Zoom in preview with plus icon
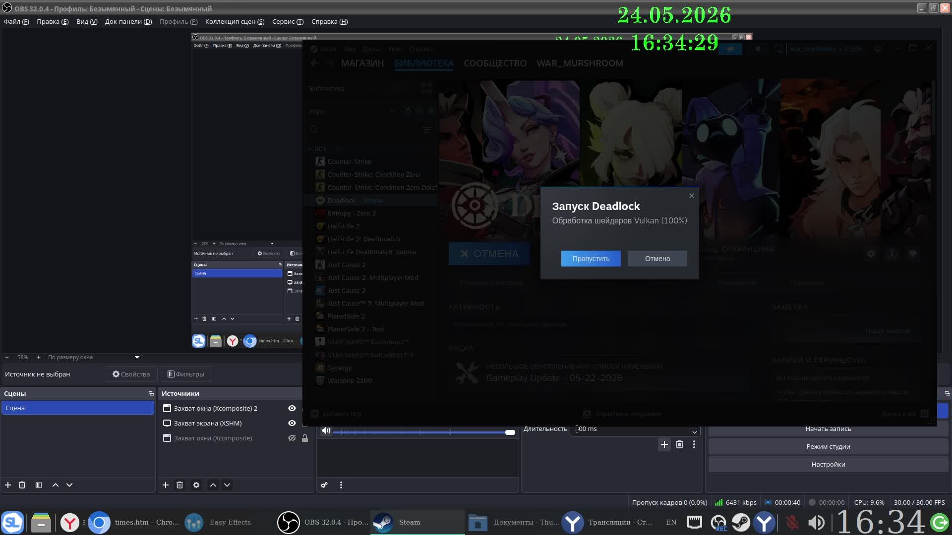952x535 pixels. point(39,357)
